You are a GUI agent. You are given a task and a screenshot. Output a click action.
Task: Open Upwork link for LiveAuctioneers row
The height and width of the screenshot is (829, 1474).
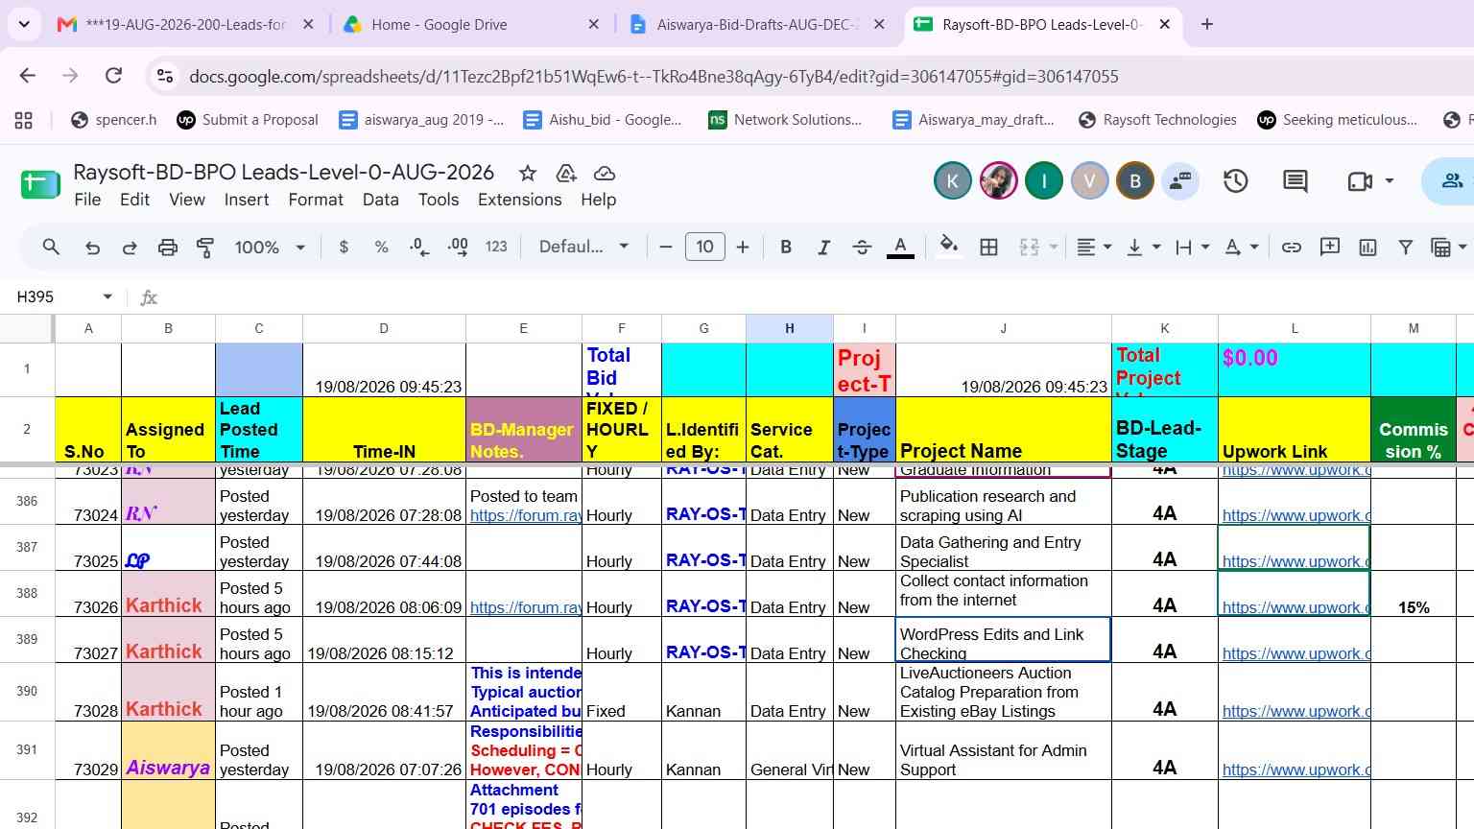[1296, 711]
